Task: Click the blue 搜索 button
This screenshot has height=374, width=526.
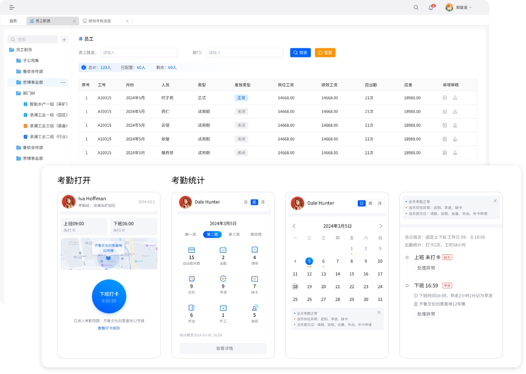Action: 300,53
